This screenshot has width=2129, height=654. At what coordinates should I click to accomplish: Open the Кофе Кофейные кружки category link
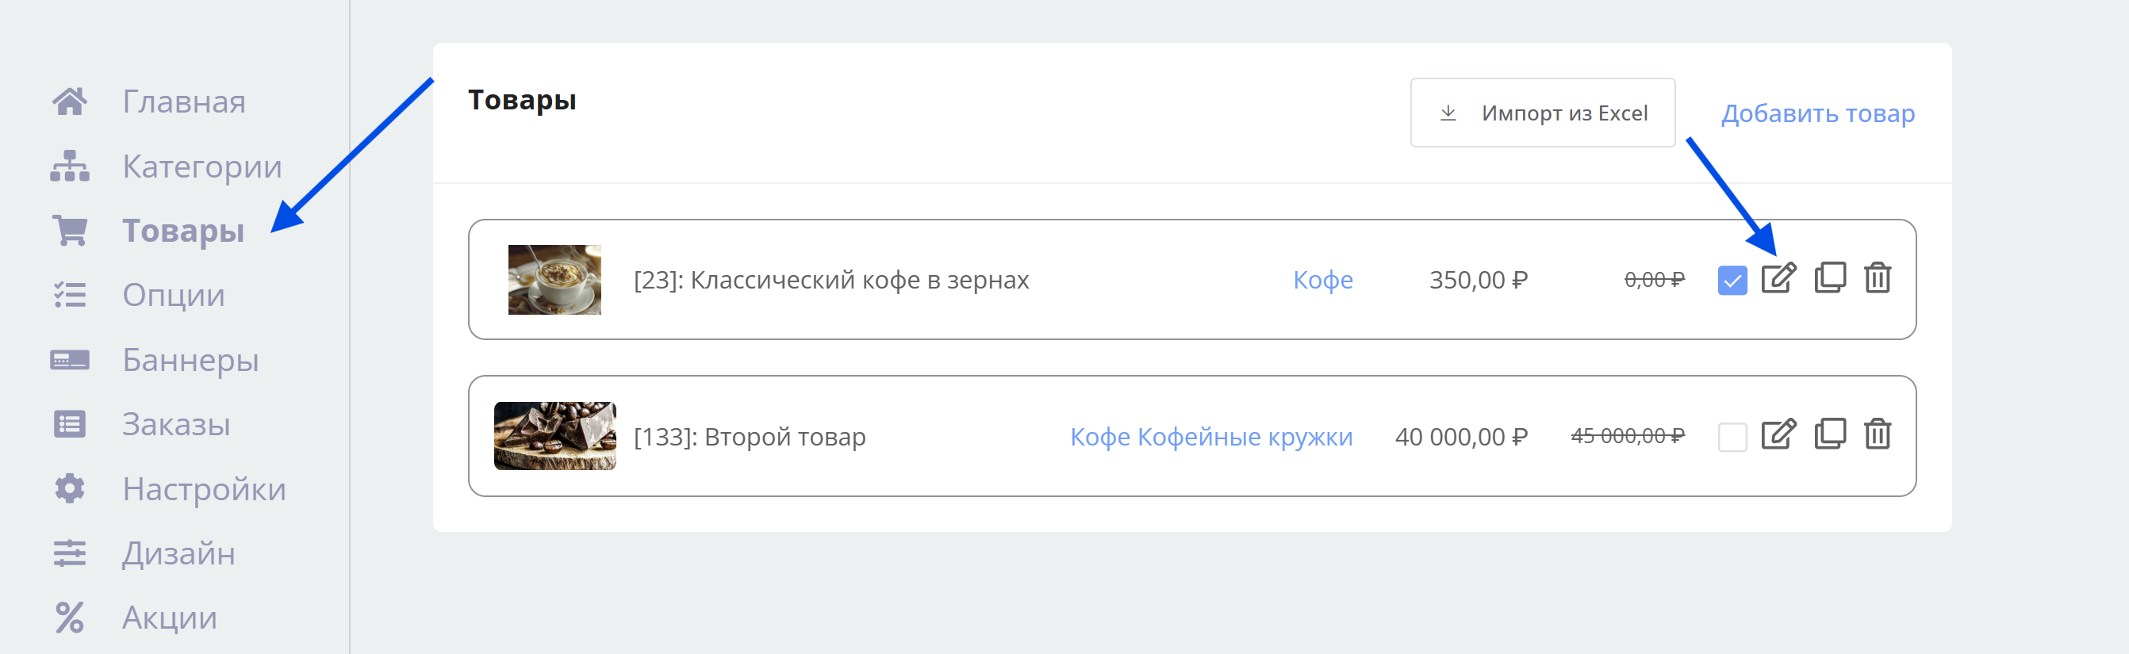(1210, 437)
